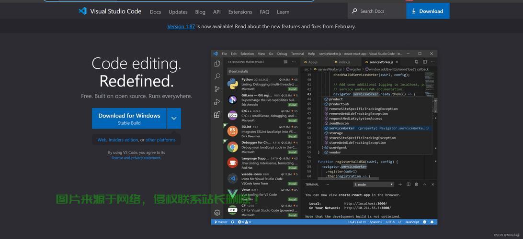Click the editor minimap

(x=429, y=83)
